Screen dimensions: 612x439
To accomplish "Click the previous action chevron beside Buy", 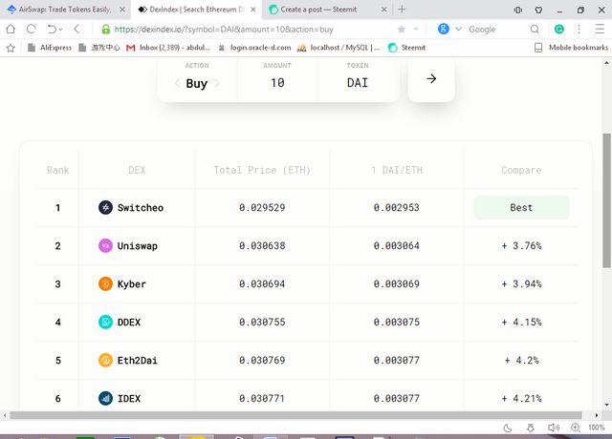I will point(177,83).
